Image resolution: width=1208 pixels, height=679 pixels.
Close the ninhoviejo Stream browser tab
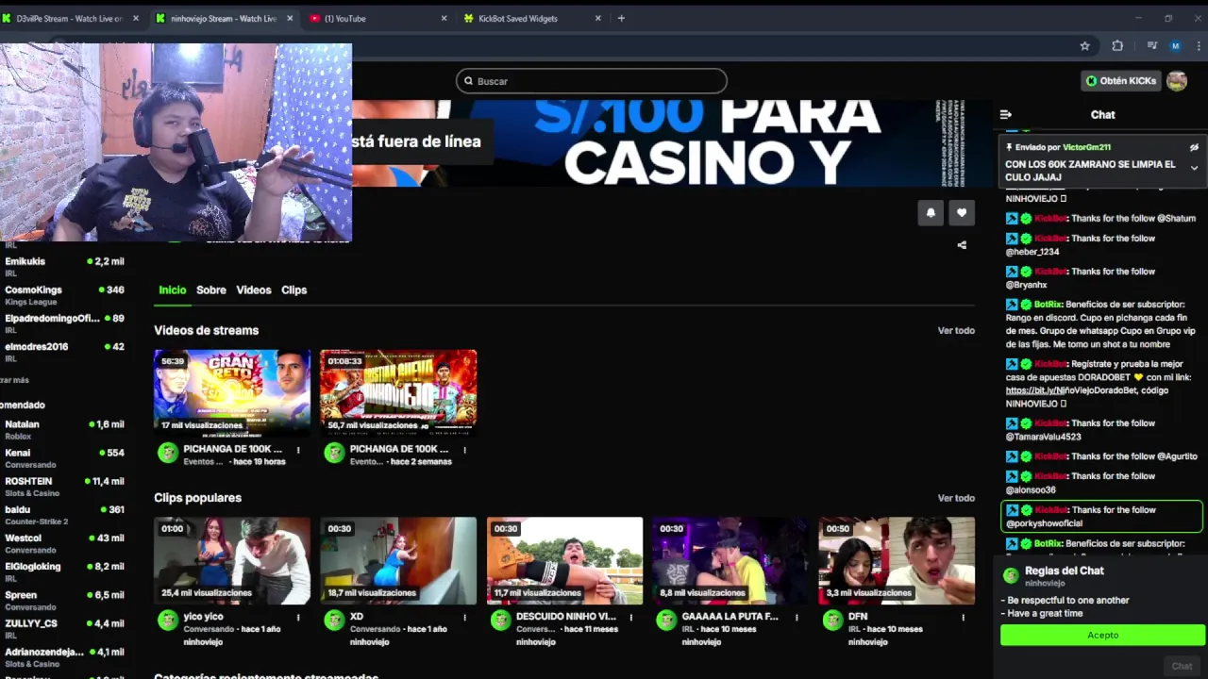(289, 18)
